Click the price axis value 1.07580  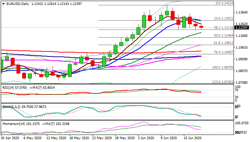click(242, 83)
